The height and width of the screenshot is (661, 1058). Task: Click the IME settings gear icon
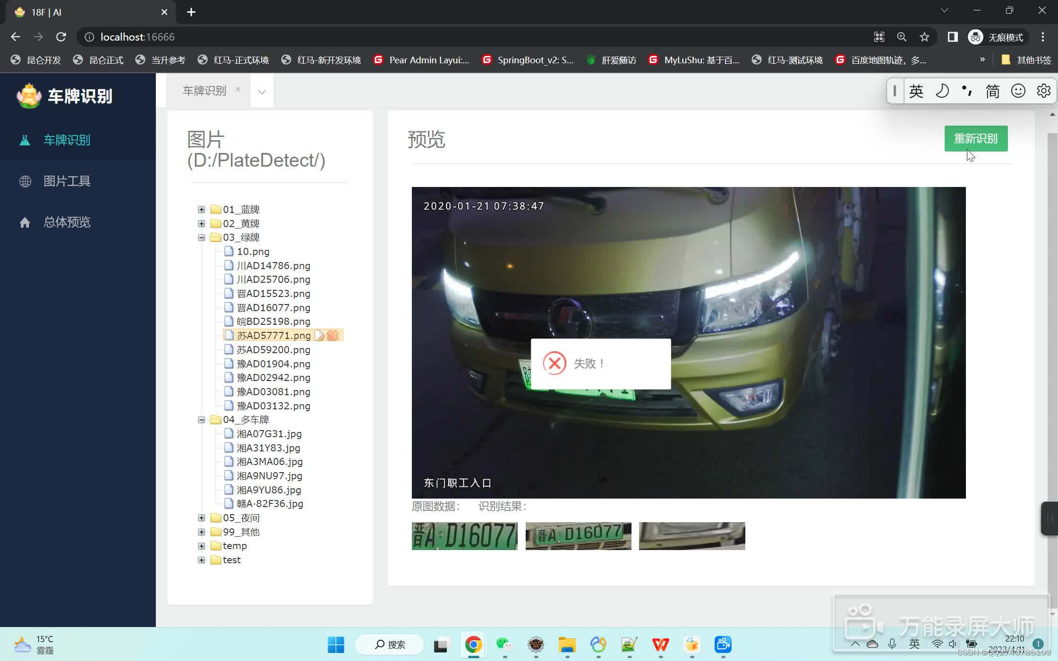tap(1043, 91)
